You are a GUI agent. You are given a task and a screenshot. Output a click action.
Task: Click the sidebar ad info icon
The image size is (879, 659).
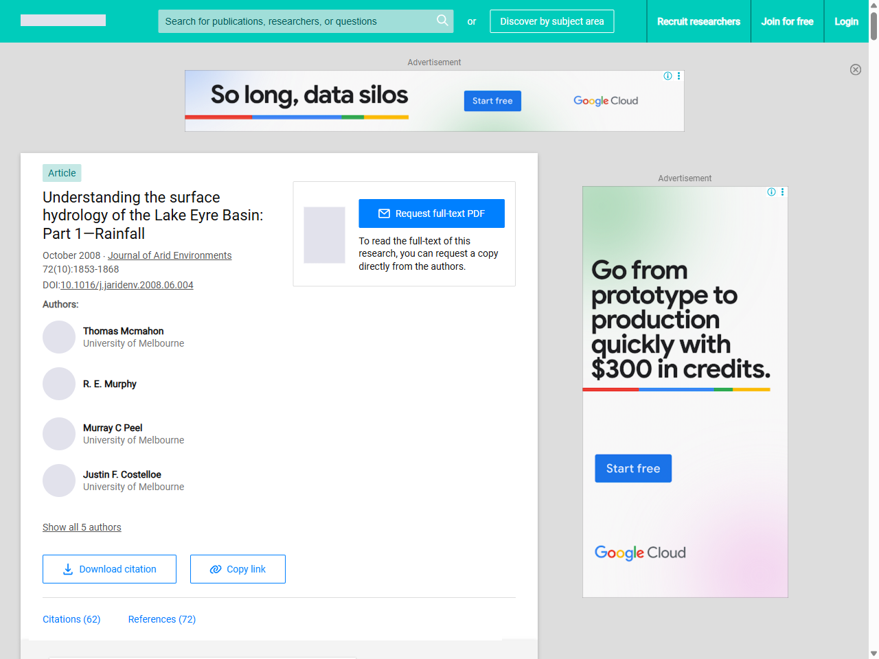pyautogui.click(x=771, y=192)
